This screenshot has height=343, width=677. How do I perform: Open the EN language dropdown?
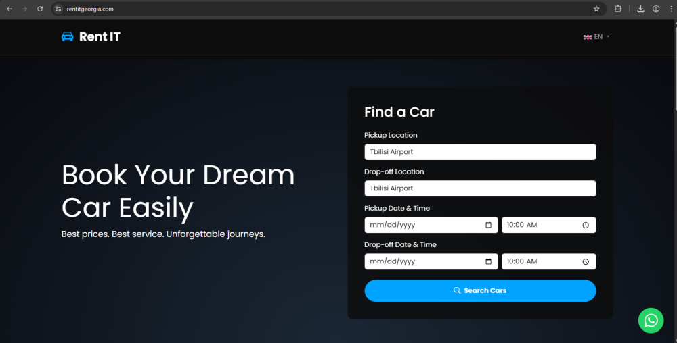[597, 37]
